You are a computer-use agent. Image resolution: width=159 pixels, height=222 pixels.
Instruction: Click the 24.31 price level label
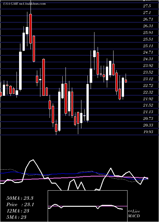pos(148,59)
